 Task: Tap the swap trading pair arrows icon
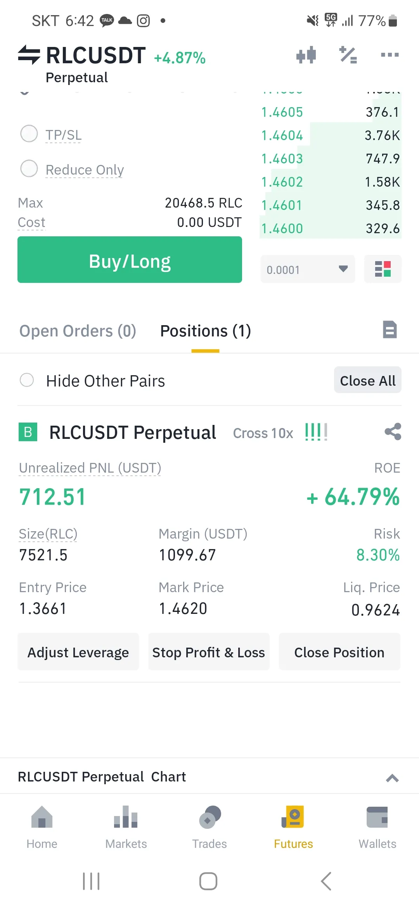pyautogui.click(x=29, y=55)
